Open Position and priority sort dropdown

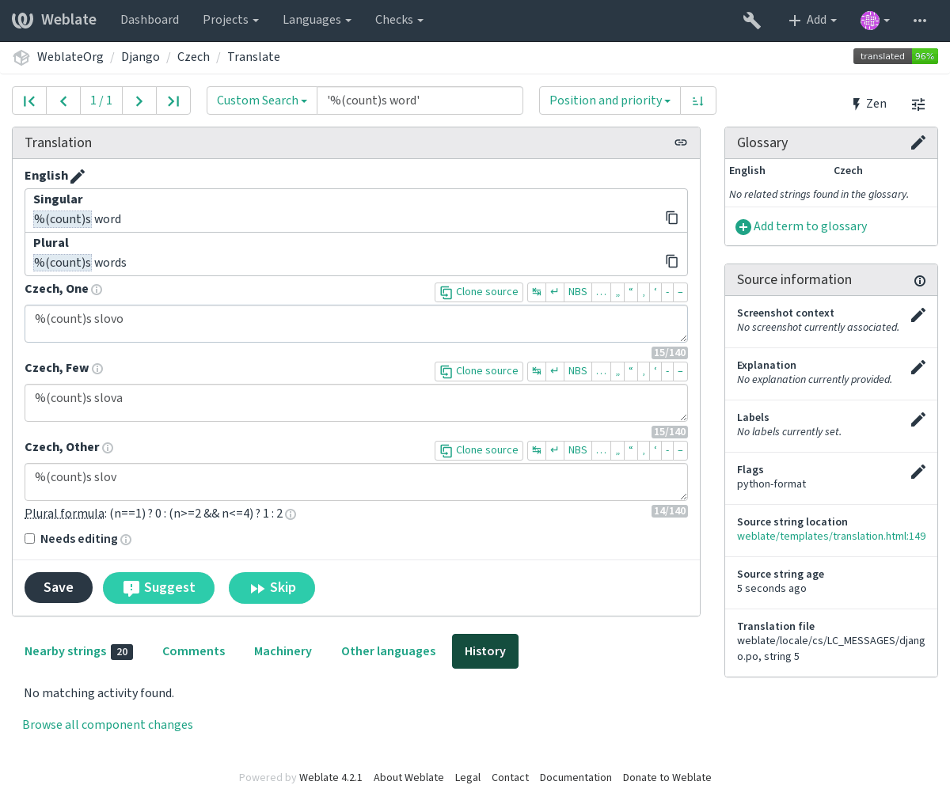[x=610, y=100]
